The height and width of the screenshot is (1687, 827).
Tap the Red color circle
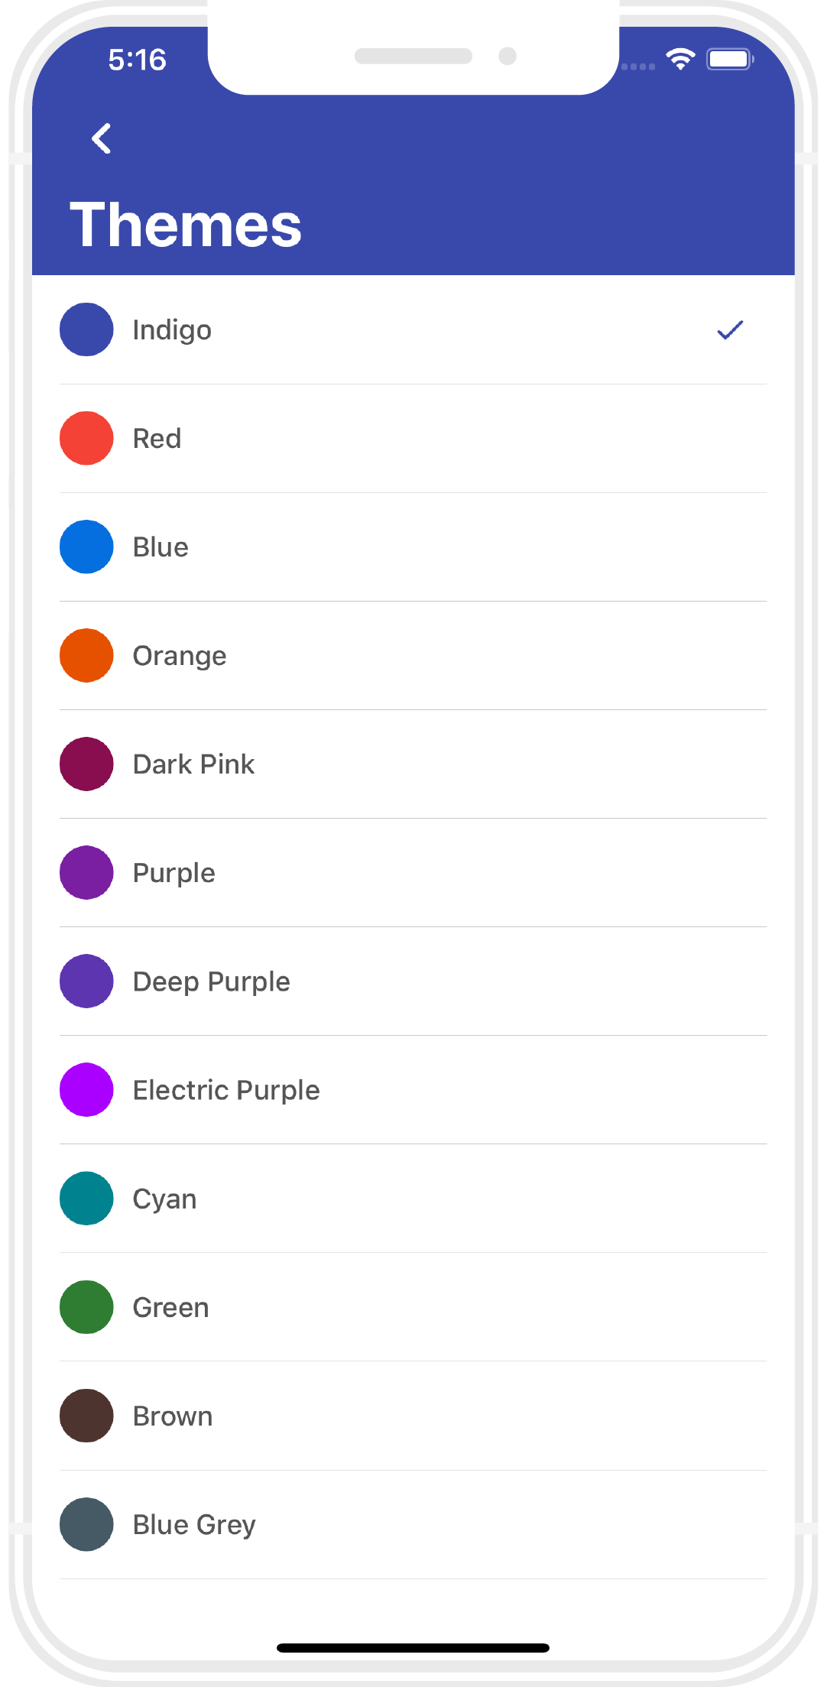[86, 439]
